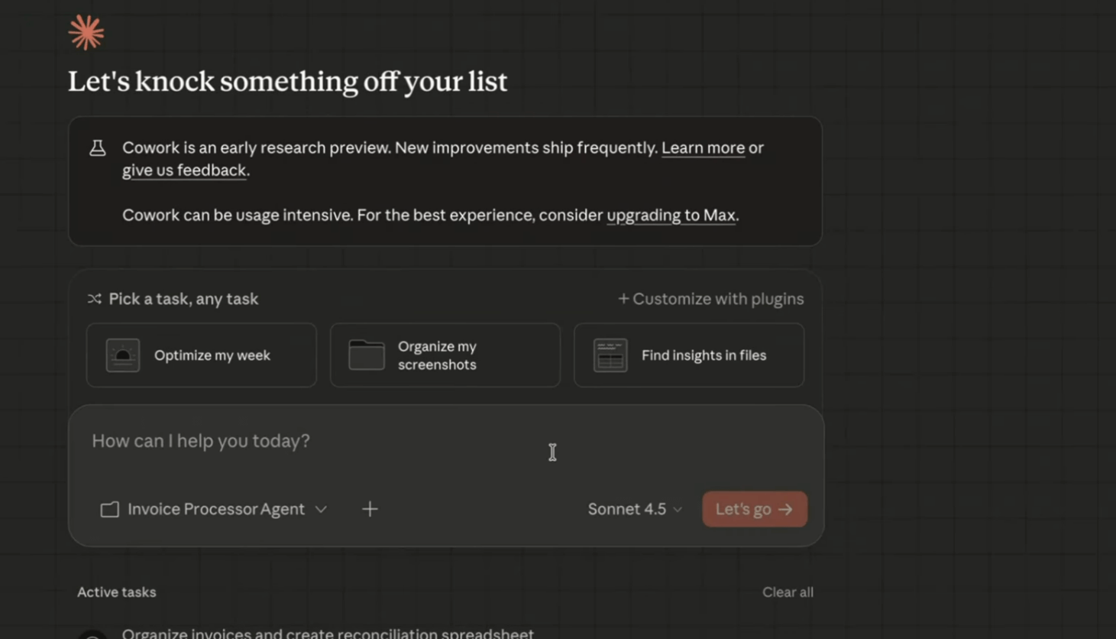This screenshot has width=1116, height=639.
Task: Select the Optimize my week sunrise icon
Action: click(123, 355)
